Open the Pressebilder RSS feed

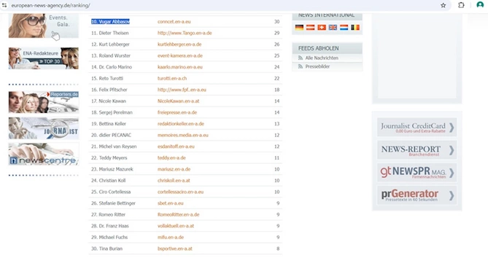(x=317, y=66)
